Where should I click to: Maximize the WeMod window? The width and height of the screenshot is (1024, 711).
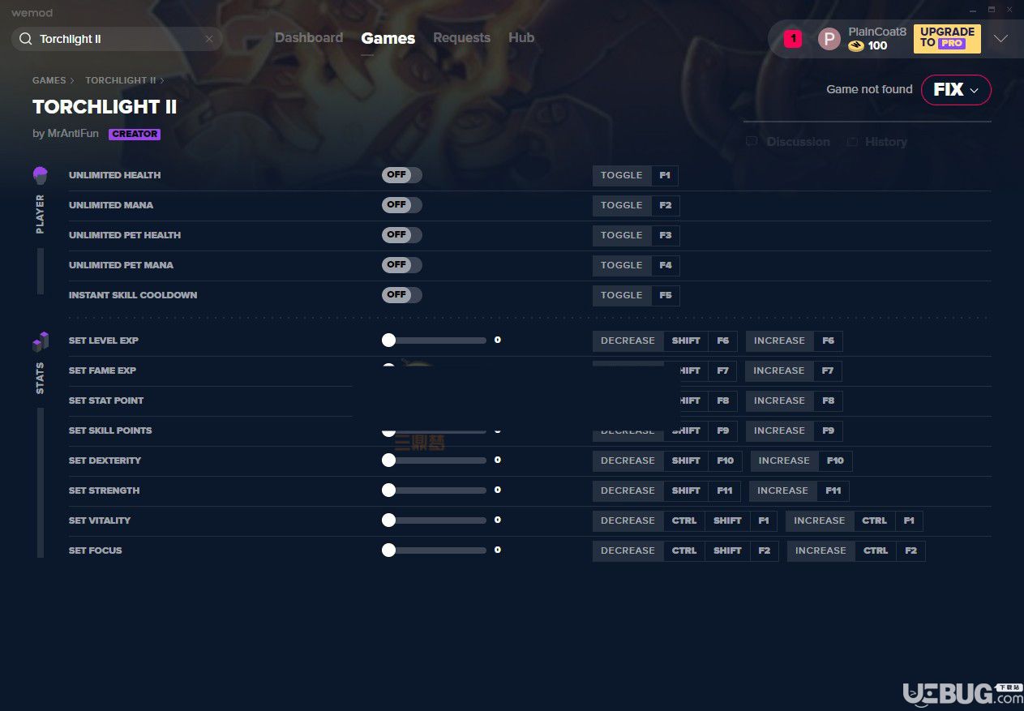point(991,10)
